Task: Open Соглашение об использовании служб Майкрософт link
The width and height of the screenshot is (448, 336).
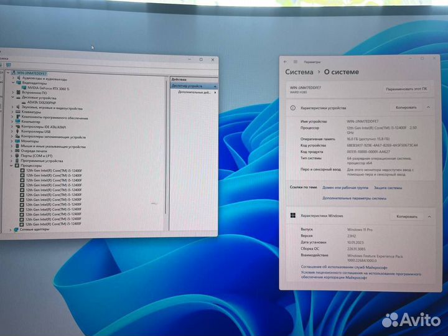Action: tap(344, 268)
